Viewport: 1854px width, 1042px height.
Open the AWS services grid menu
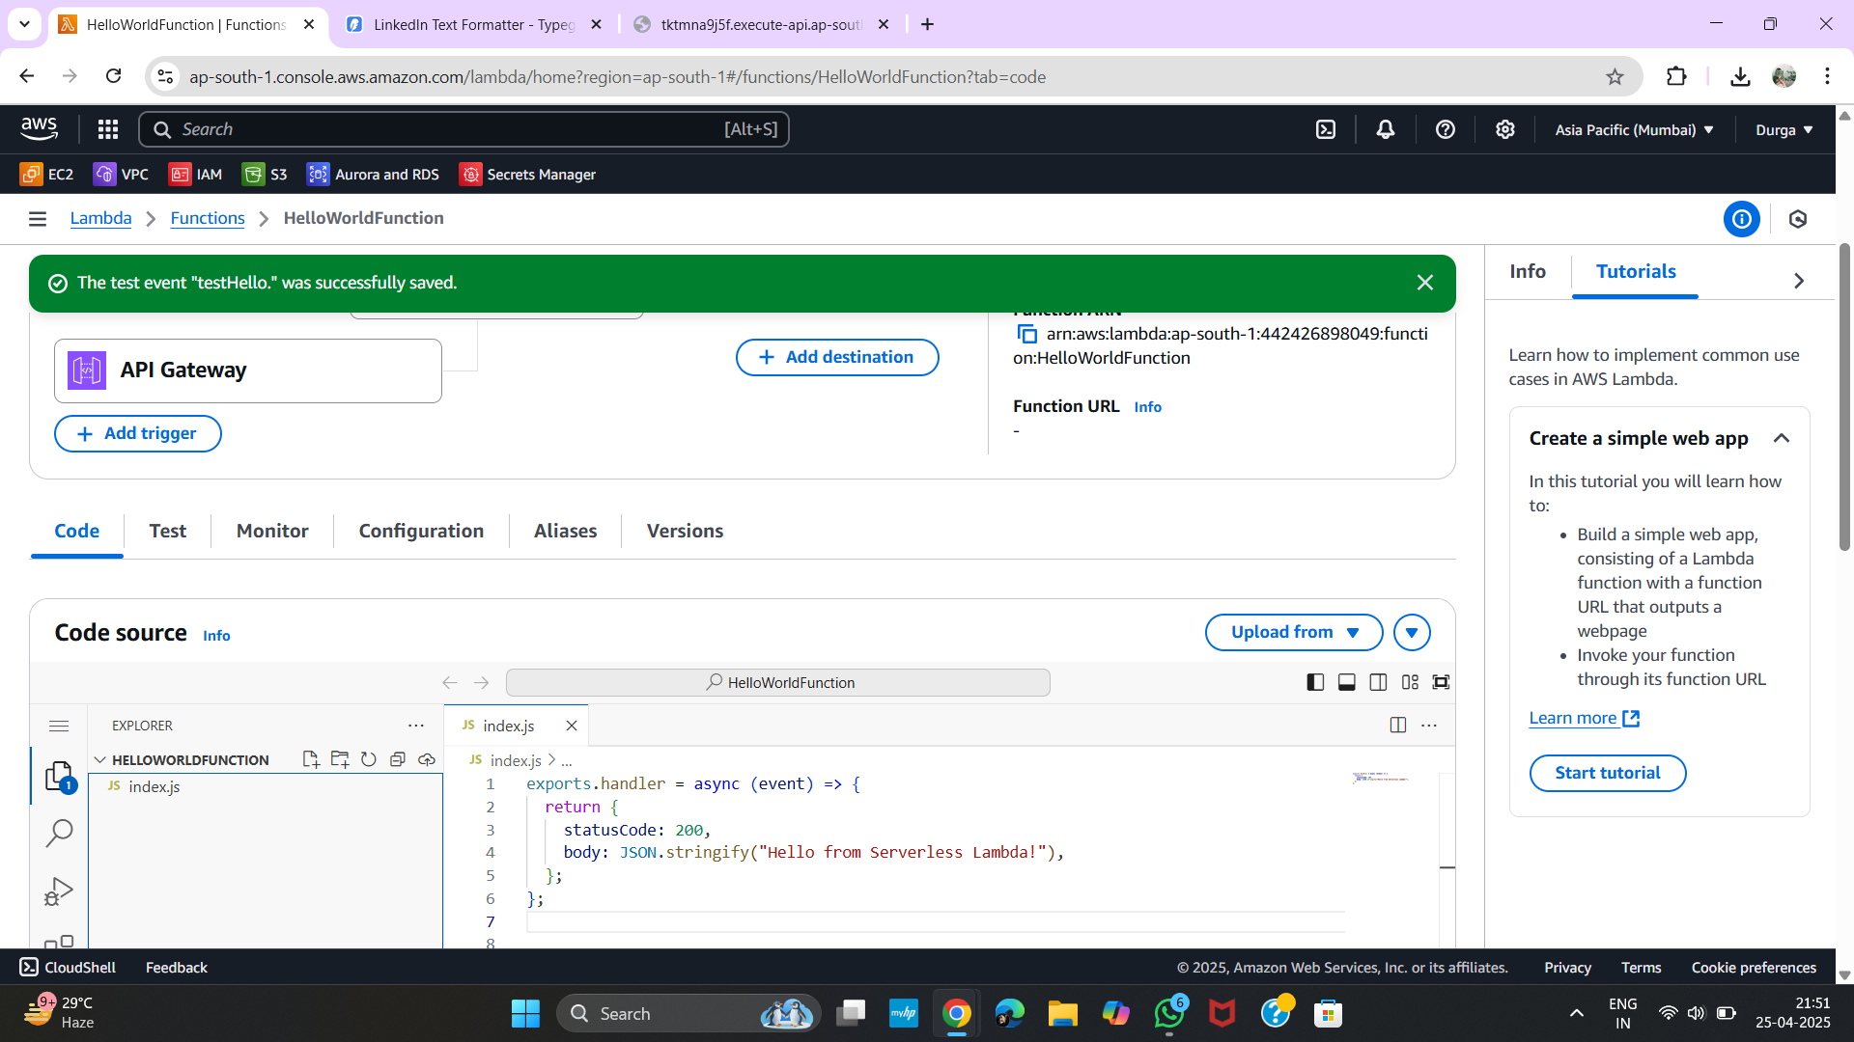pos(108,129)
